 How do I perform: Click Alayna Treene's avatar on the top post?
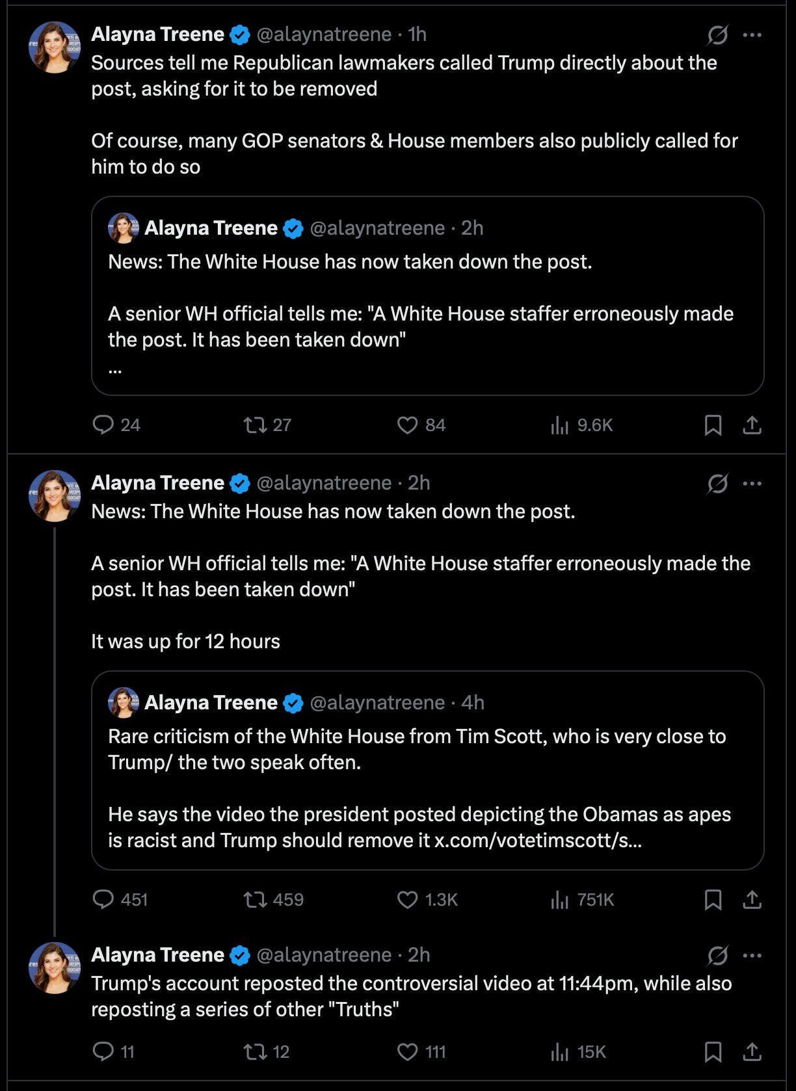55,47
